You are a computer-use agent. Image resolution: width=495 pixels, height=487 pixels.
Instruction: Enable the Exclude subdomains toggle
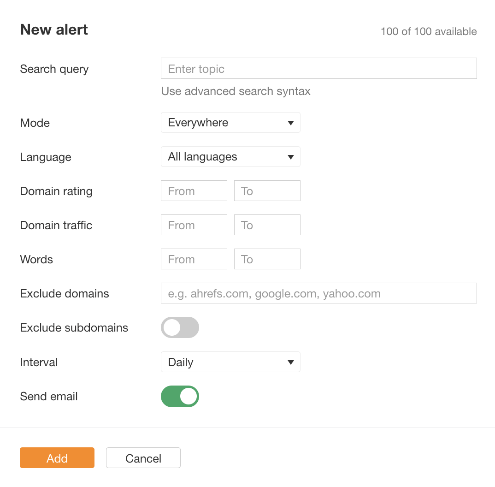(x=180, y=327)
